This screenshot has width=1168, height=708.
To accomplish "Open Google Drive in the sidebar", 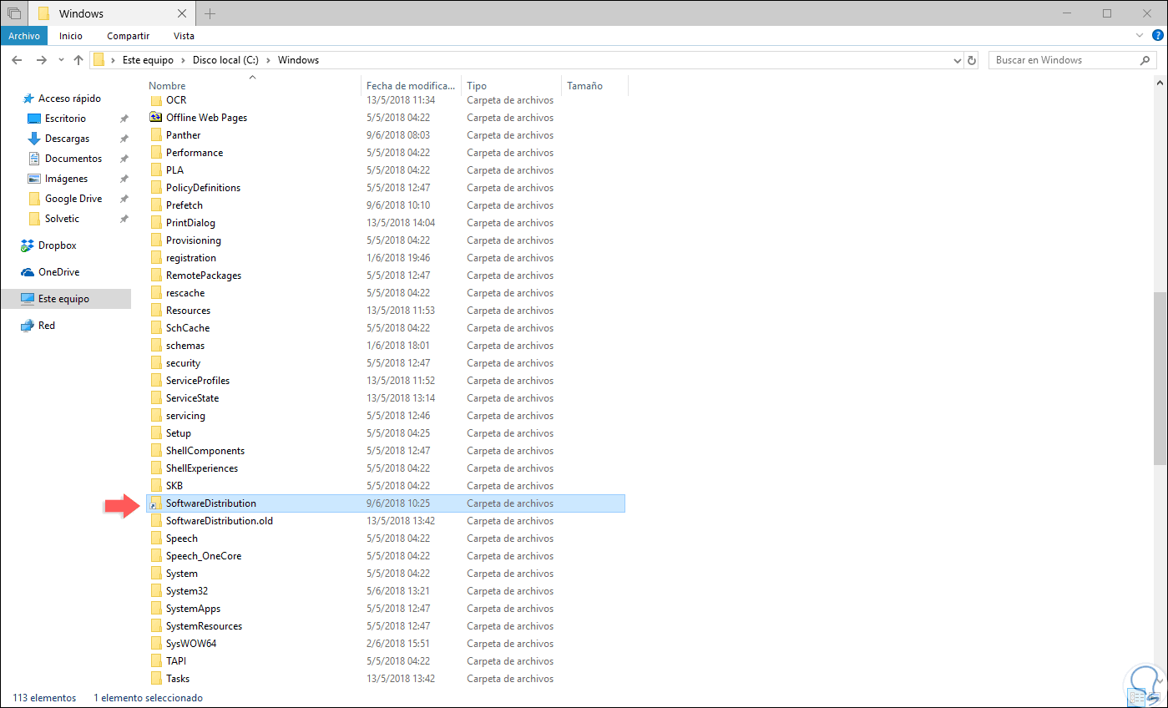I will click(x=73, y=199).
